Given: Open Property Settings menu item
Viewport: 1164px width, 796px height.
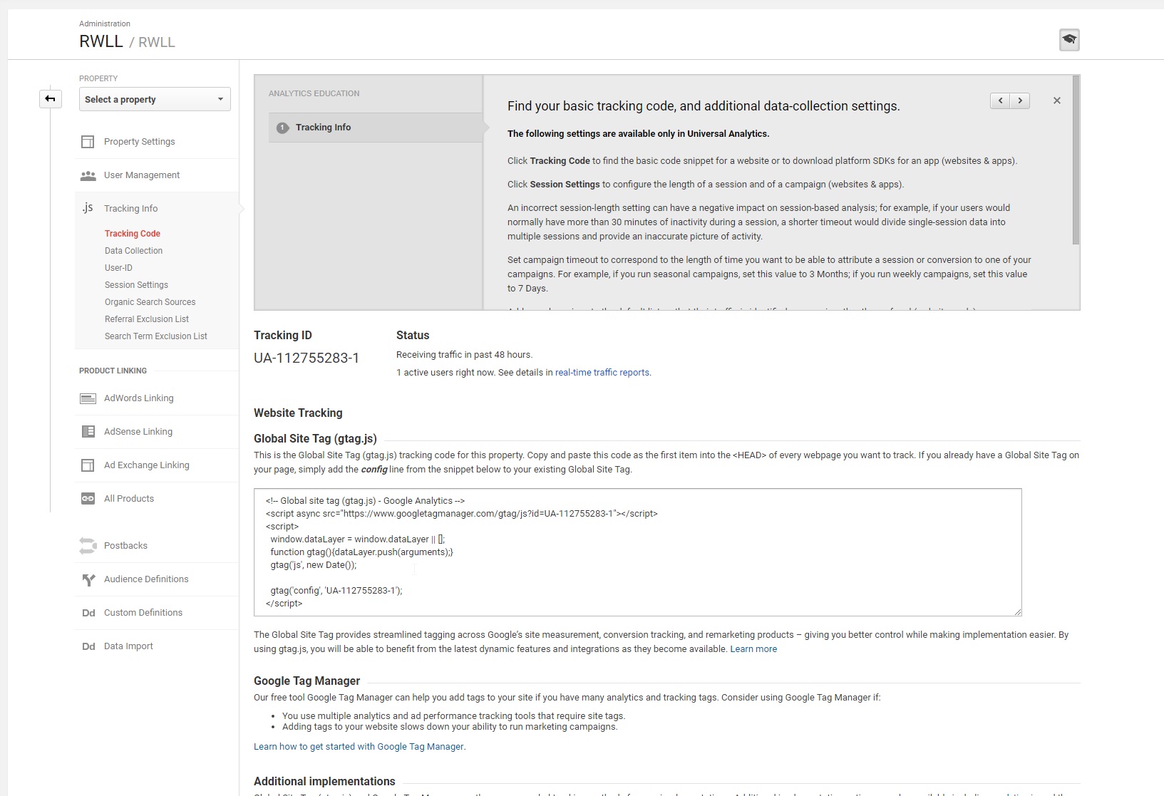Looking at the screenshot, I should point(140,142).
